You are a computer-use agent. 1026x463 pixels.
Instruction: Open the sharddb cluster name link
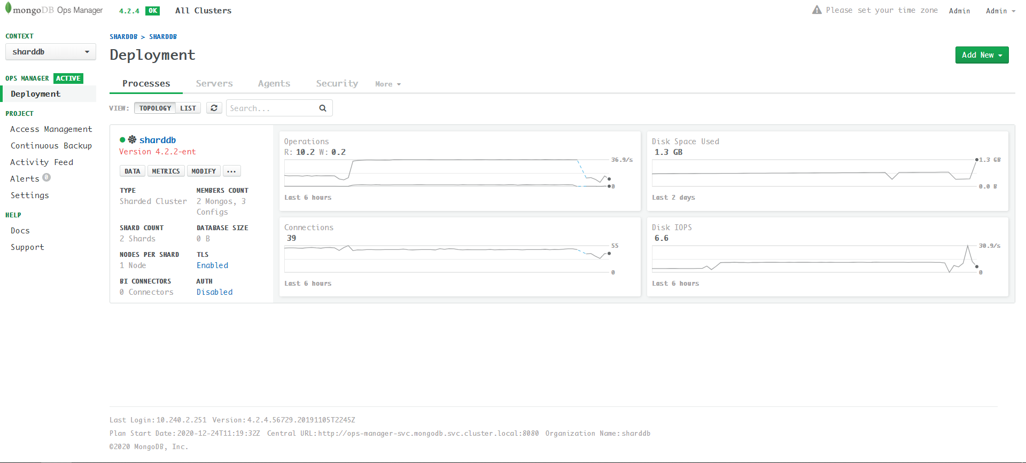(x=158, y=140)
